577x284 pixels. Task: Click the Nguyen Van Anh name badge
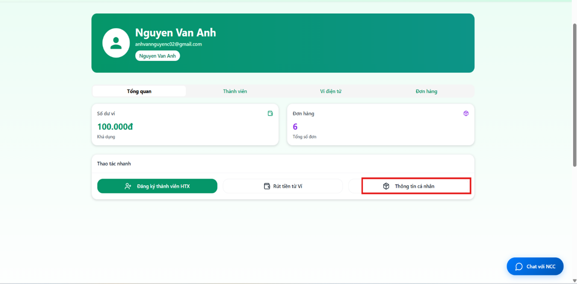click(x=158, y=56)
